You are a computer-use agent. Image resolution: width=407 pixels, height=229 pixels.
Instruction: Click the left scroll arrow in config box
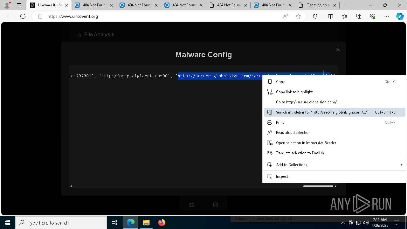tap(71, 186)
